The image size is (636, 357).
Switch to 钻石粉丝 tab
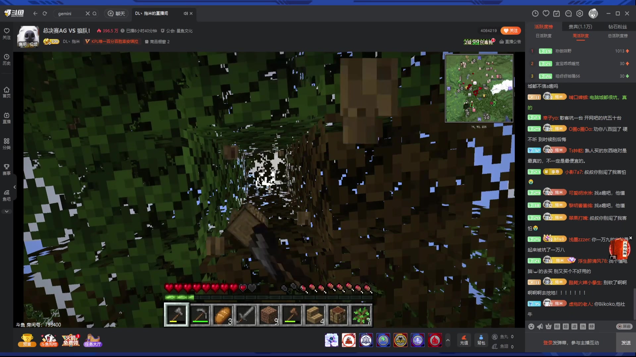pos(617,27)
